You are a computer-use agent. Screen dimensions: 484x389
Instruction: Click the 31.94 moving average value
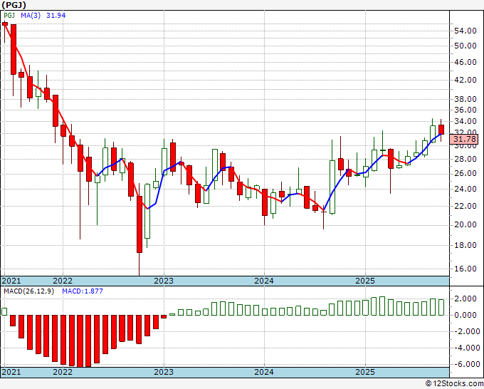(56, 15)
